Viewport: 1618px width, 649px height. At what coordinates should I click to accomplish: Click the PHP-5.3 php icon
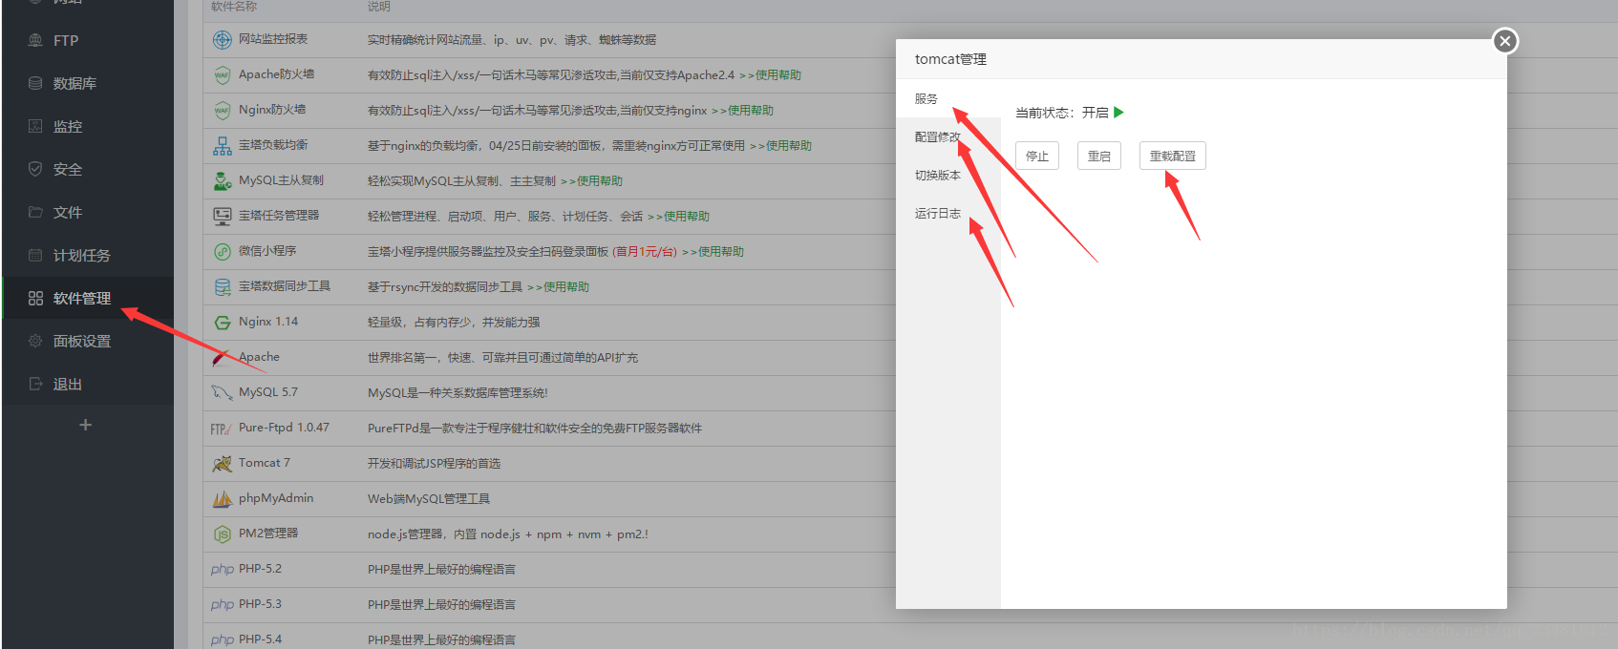pos(223,604)
